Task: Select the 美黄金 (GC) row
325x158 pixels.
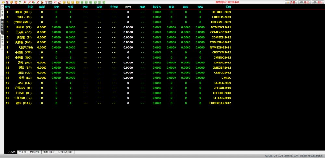Action: click(118, 32)
